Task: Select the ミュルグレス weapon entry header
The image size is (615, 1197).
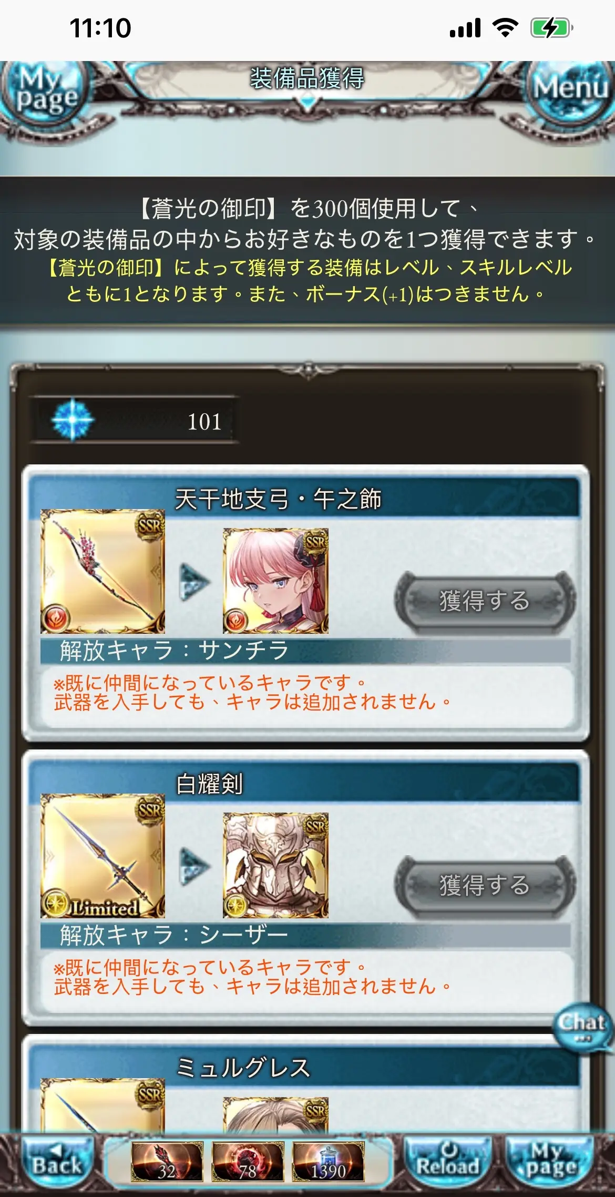Action: (x=305, y=1068)
